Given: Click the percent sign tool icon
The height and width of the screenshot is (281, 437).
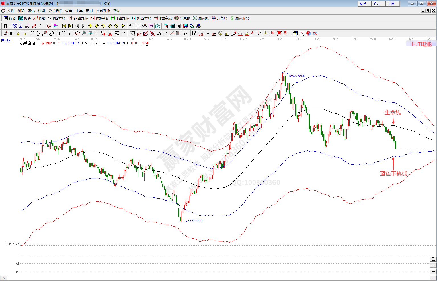Looking at the screenshot, I should (x=208, y=33).
